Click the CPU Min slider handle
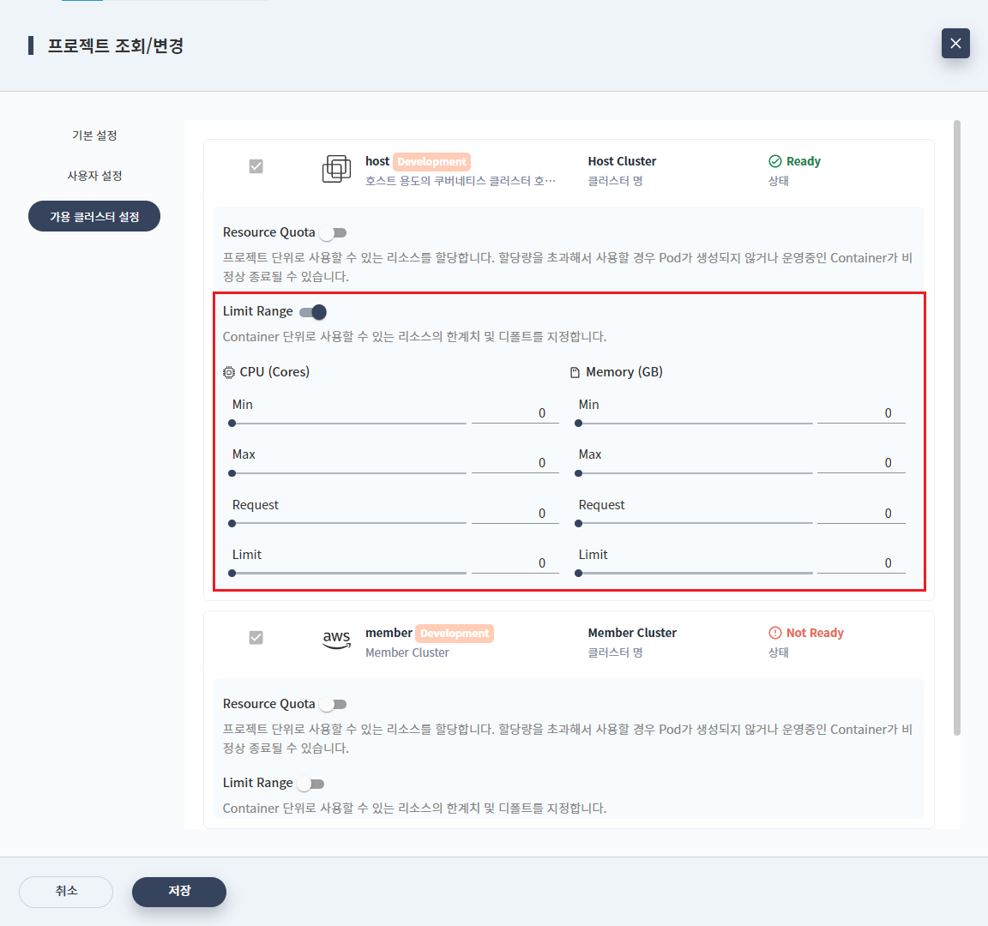Screen dimensions: 988x926 (x=232, y=424)
